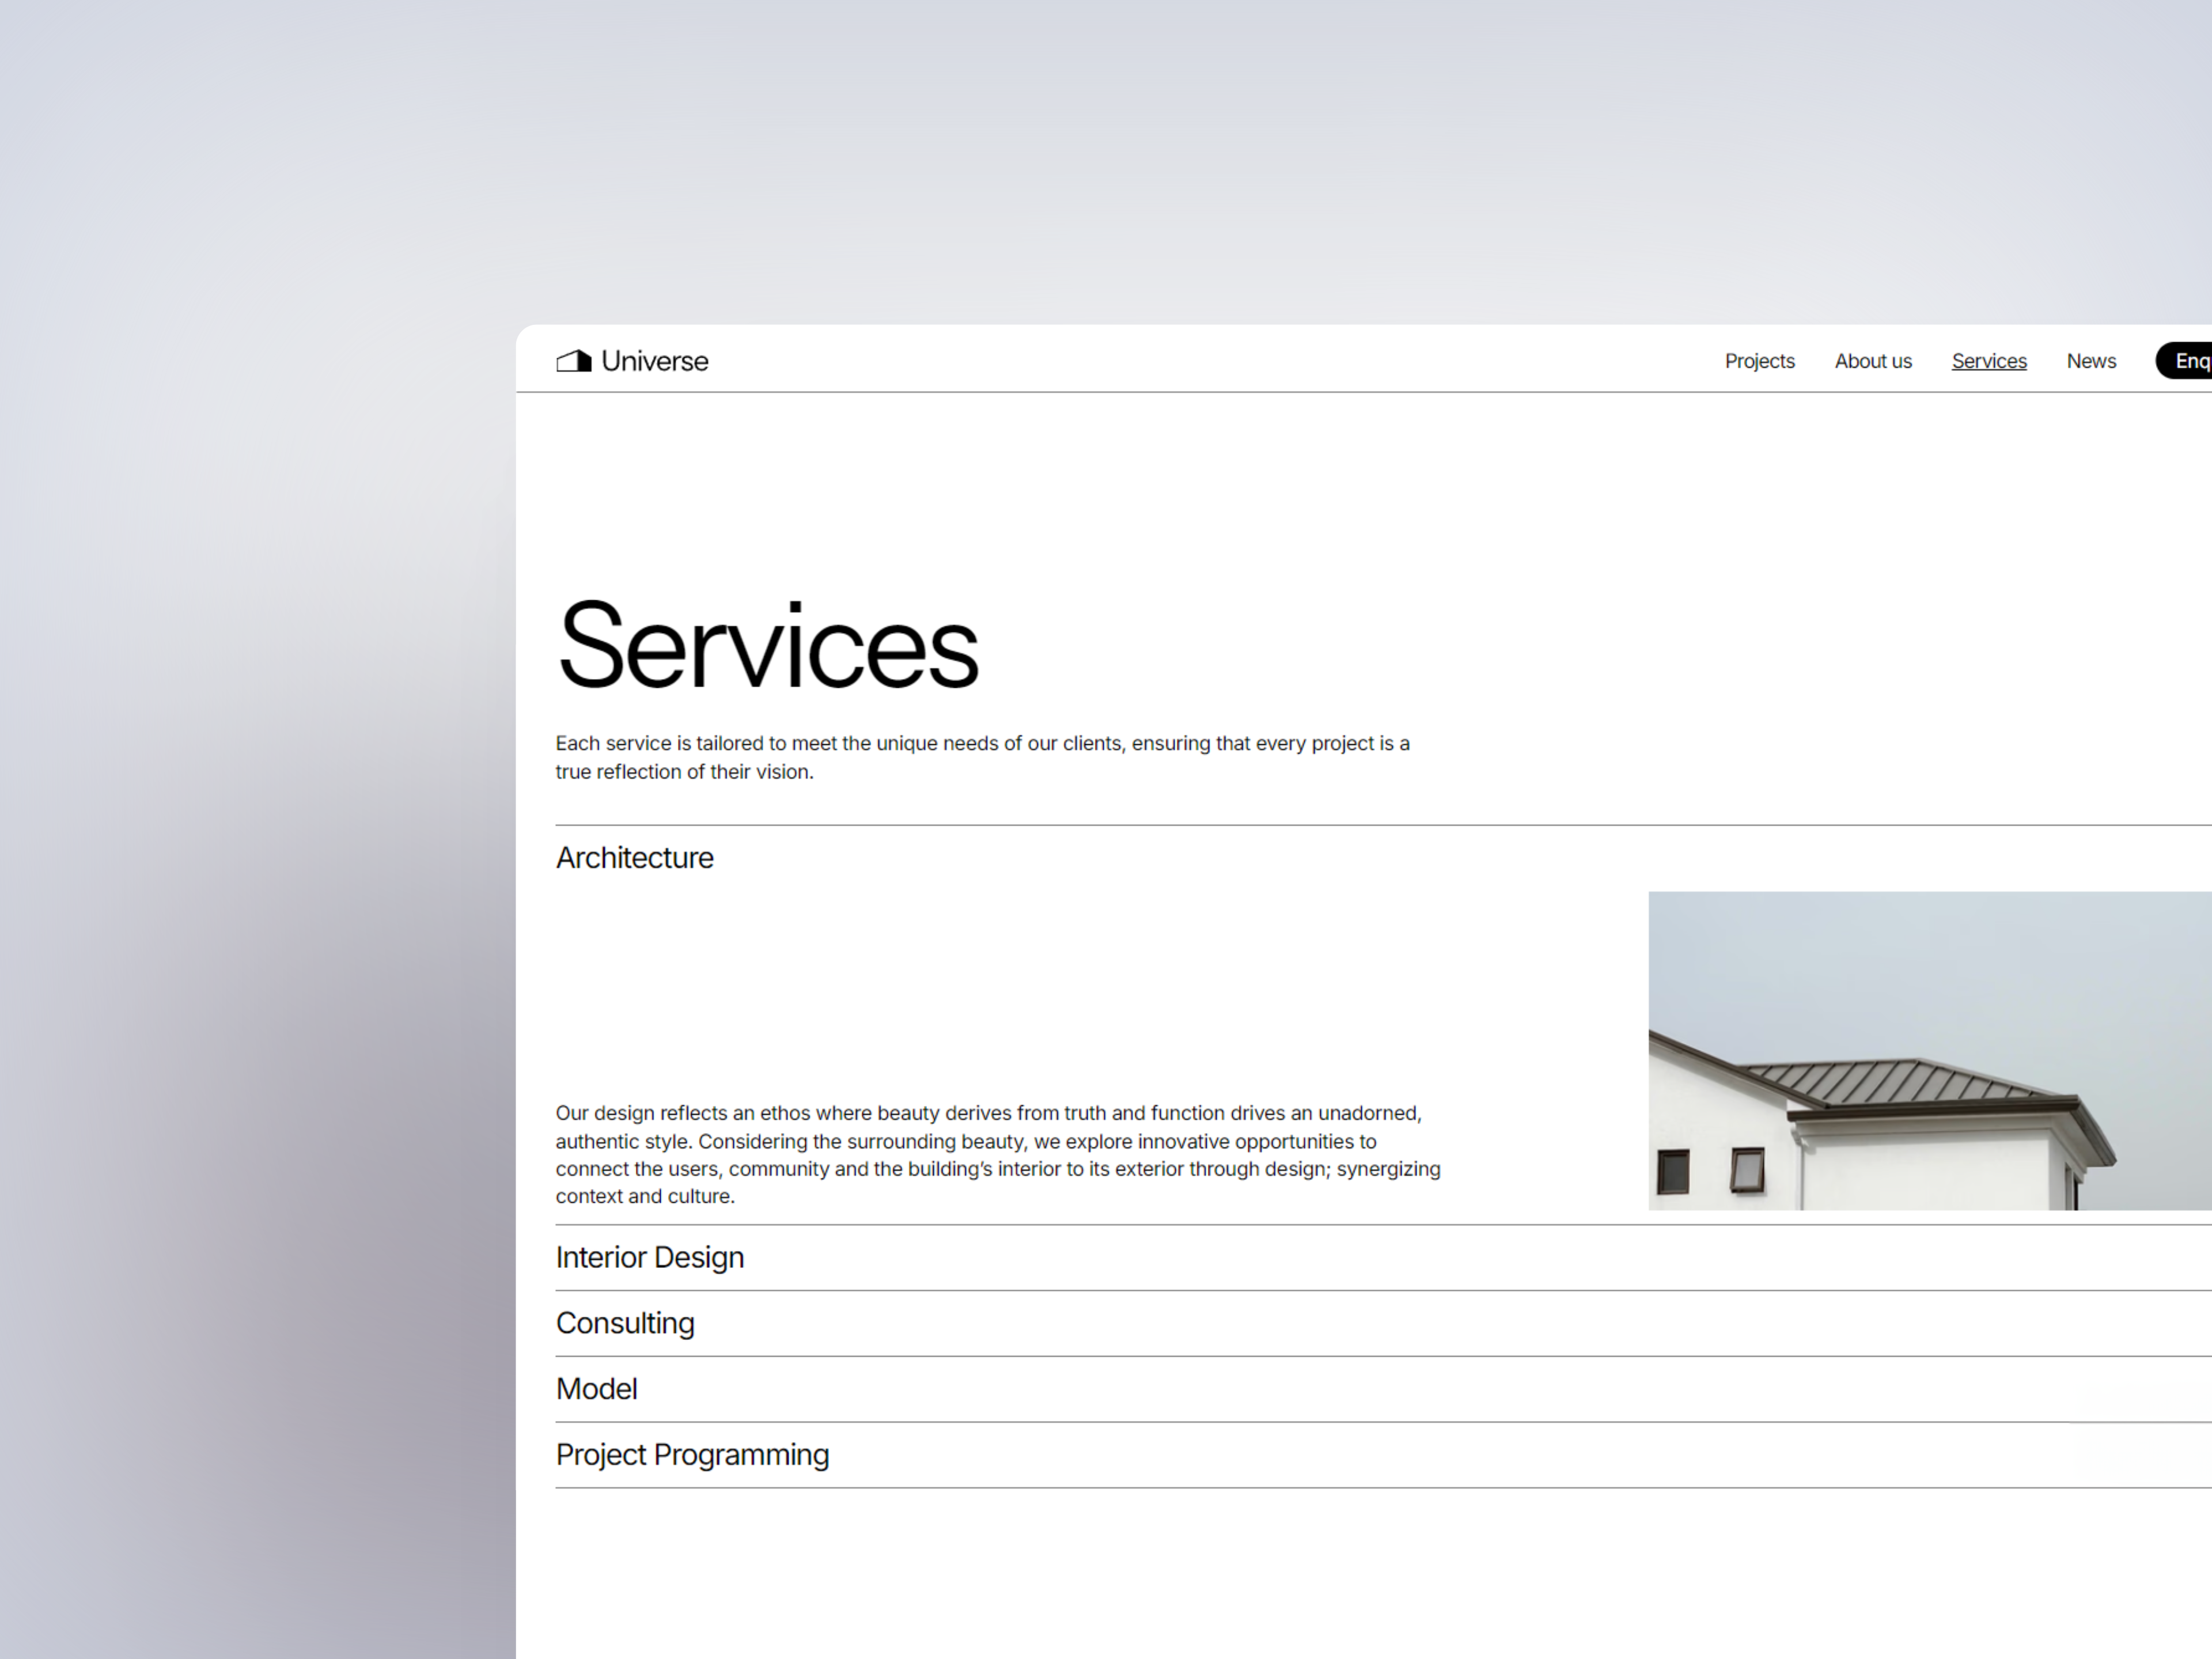Open the Projects nav link
This screenshot has width=2212, height=1659.
1759,361
